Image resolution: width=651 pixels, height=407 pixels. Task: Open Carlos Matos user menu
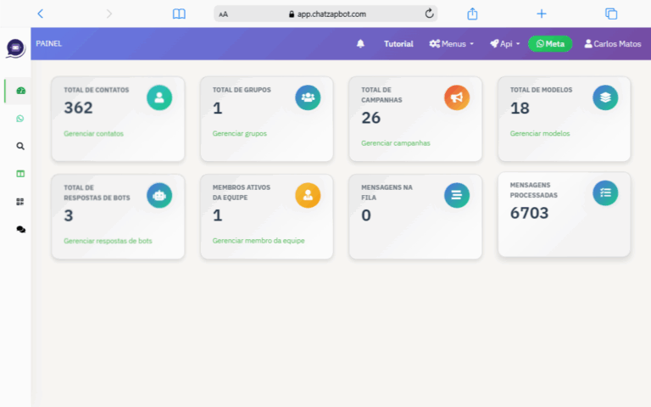pos(612,43)
